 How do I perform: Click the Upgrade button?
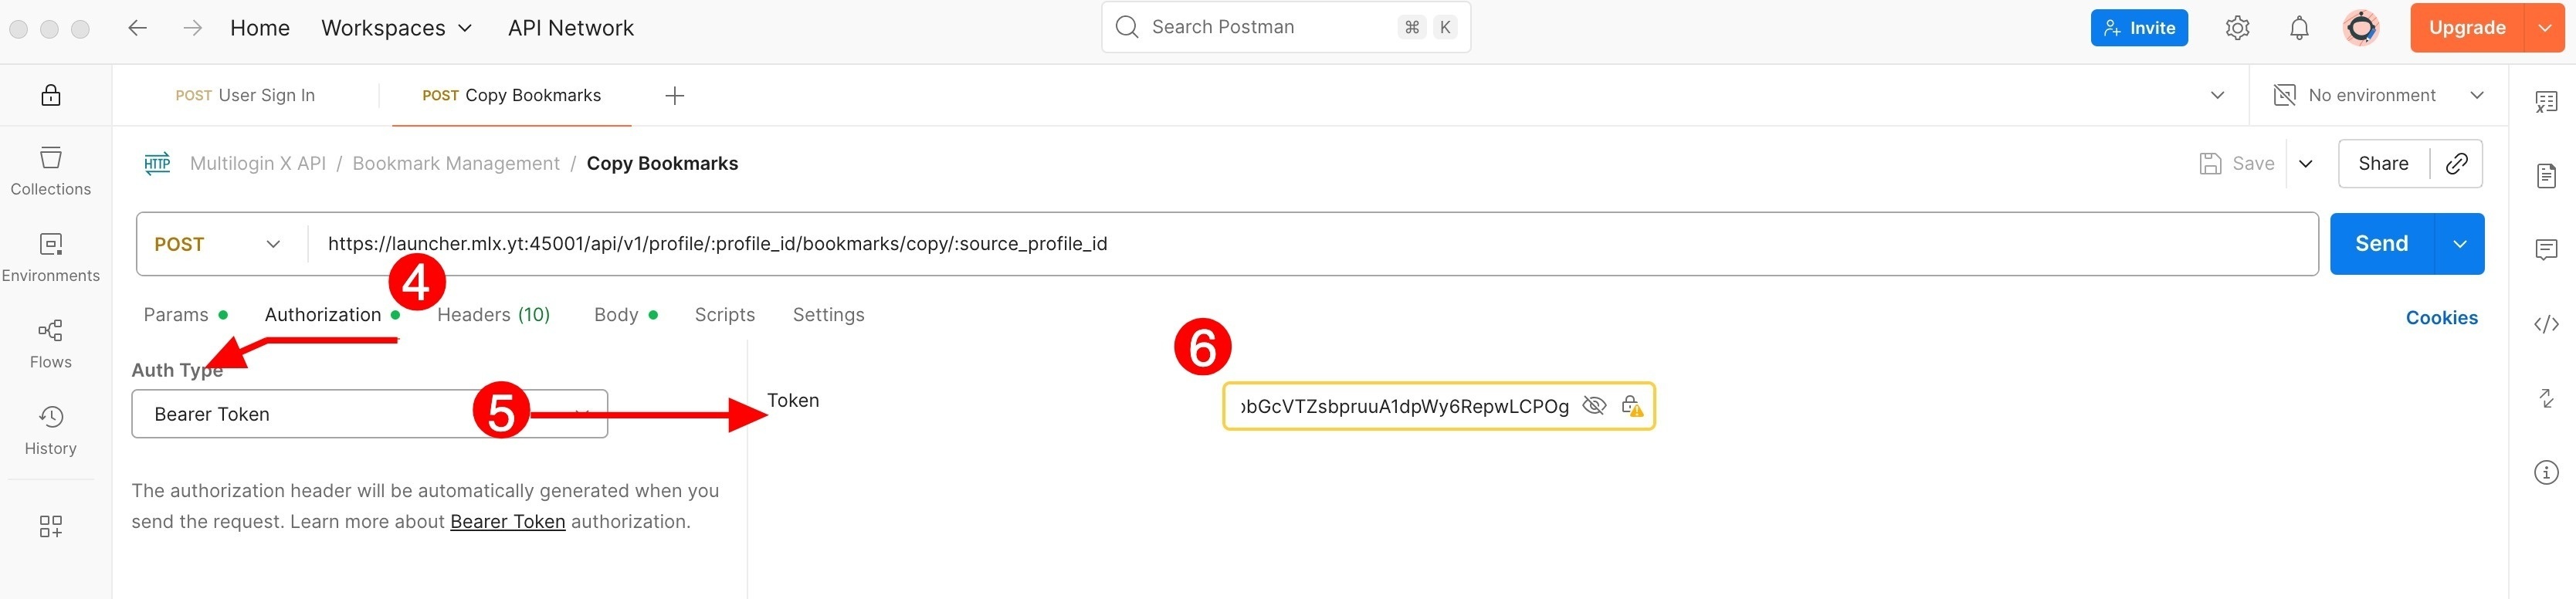click(x=2467, y=28)
